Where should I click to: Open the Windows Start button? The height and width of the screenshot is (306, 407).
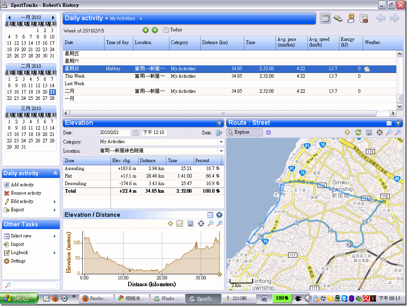pyautogui.click(x=19, y=298)
